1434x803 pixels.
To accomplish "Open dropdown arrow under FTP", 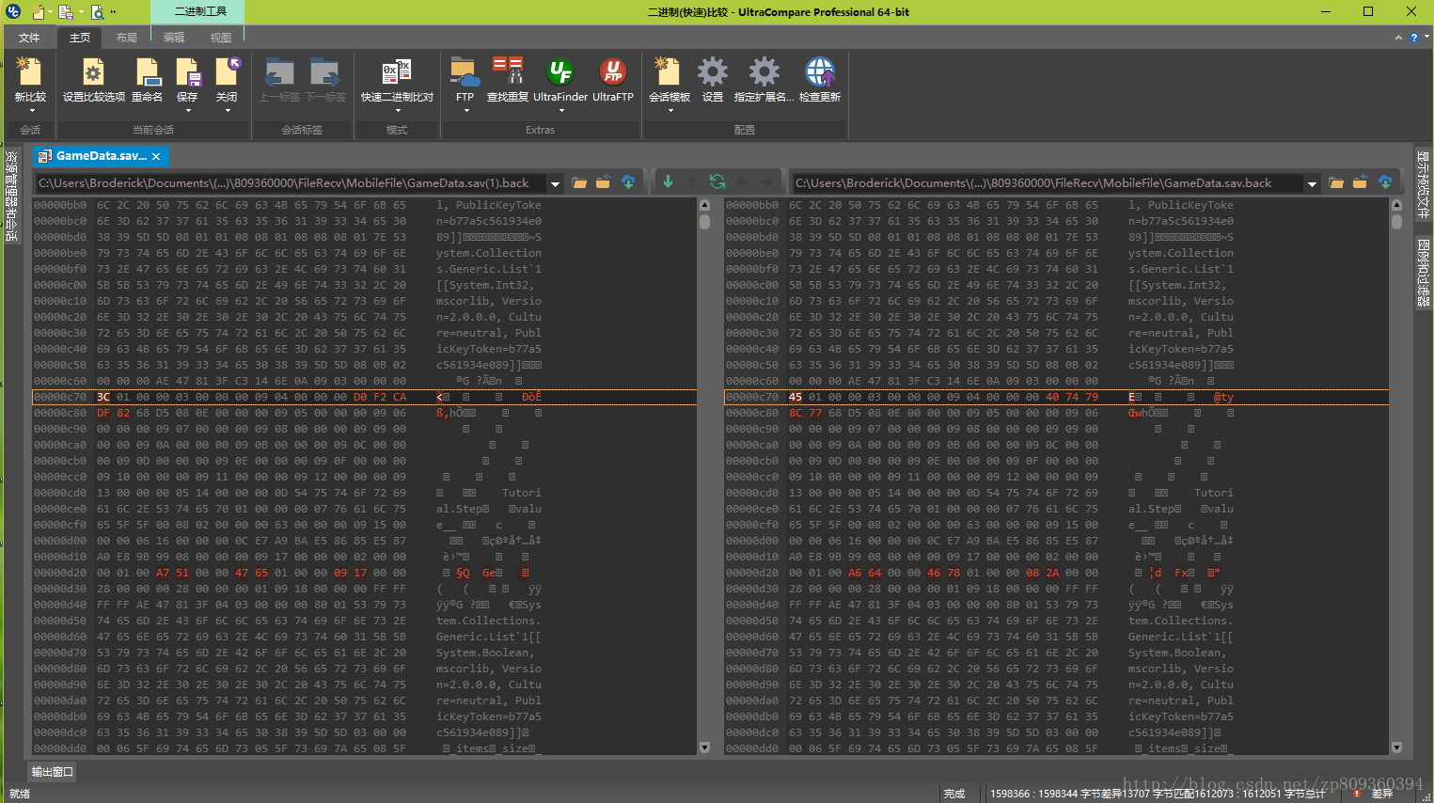I will tap(465, 110).
